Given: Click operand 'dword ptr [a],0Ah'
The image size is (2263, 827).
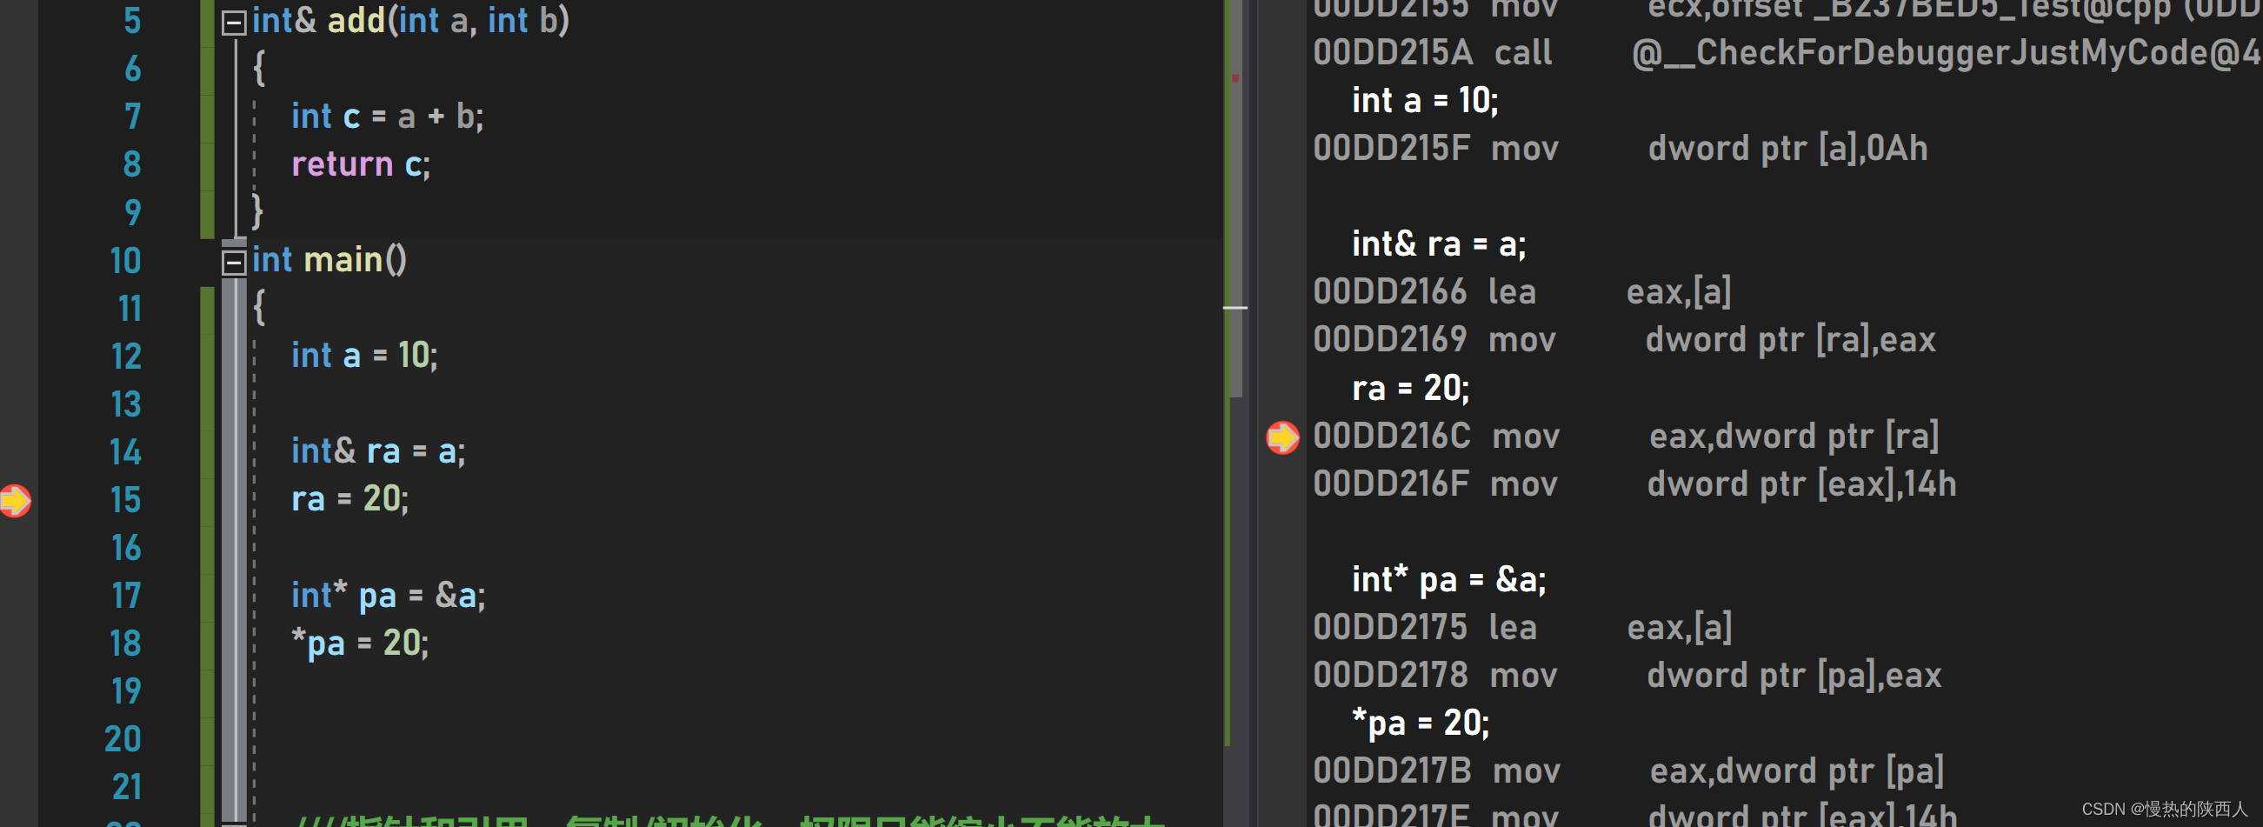Looking at the screenshot, I should coord(1787,150).
